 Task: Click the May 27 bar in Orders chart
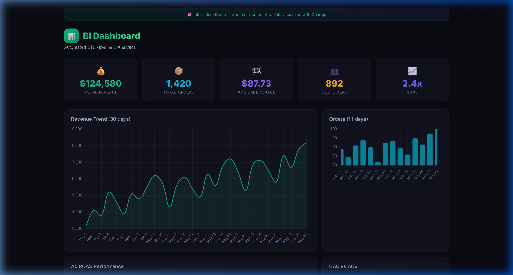(x=415, y=152)
